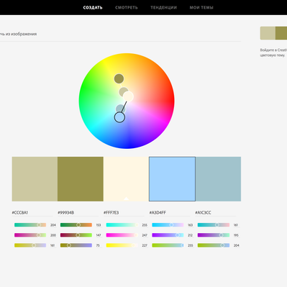287x287 pixels.
Task: Click the outlined light blue wheel handle
Action: (119, 117)
